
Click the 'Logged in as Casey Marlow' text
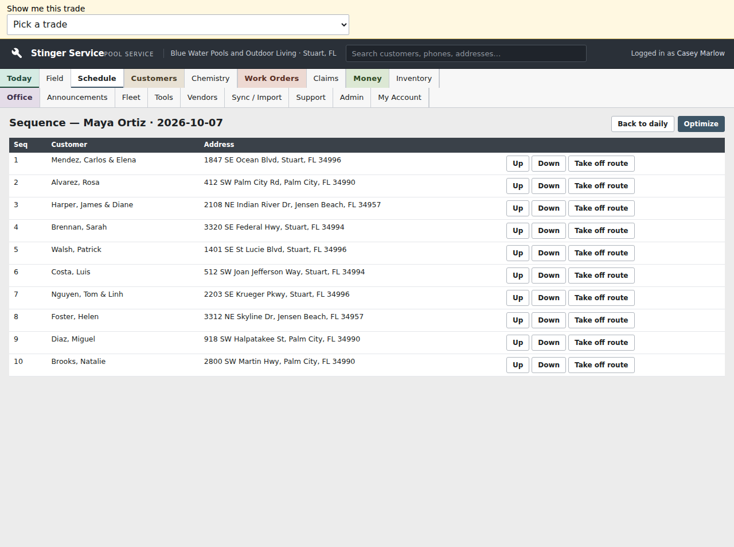pyautogui.click(x=678, y=53)
